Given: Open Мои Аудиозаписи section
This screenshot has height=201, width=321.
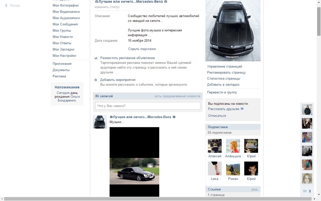Looking at the screenshot, I should pos(66,18).
